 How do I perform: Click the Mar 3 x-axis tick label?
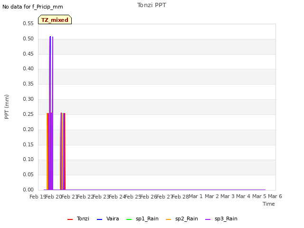pyautogui.click(x=228, y=196)
